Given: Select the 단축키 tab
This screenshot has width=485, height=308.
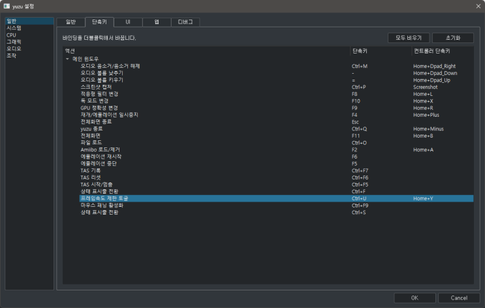Looking at the screenshot, I should 99,22.
